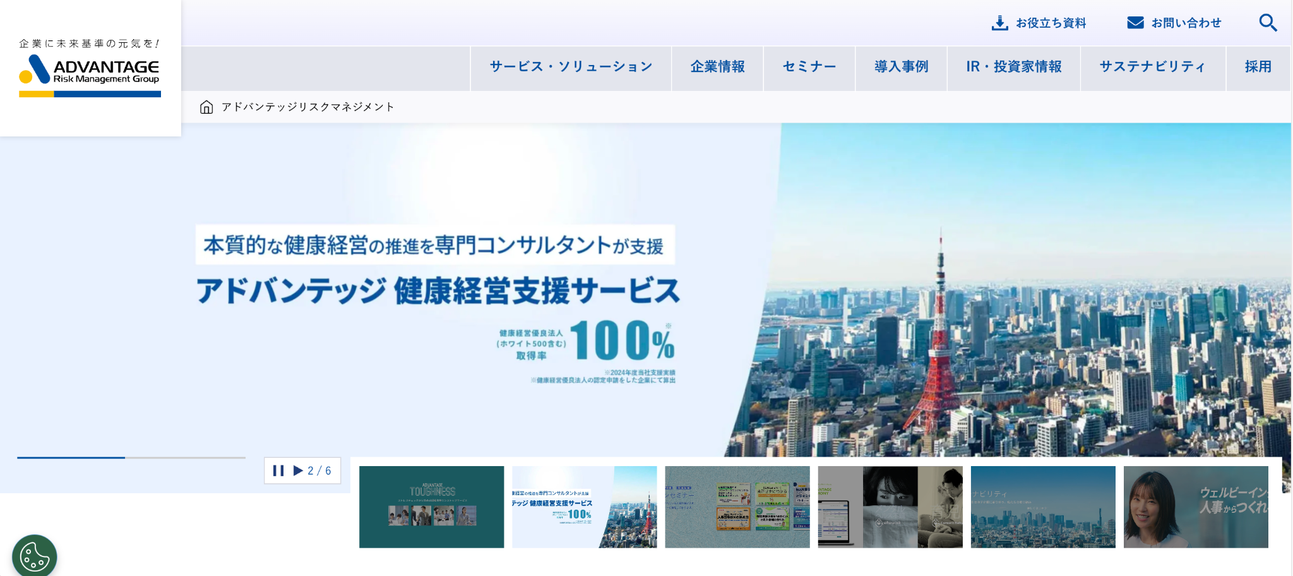Open サービス・ソリューション menu
The width and height of the screenshot is (1293, 576).
[x=571, y=68]
